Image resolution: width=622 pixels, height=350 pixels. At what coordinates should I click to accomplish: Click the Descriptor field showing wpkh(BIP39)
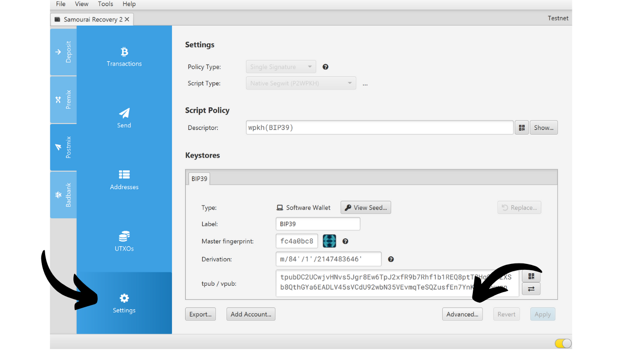380,128
